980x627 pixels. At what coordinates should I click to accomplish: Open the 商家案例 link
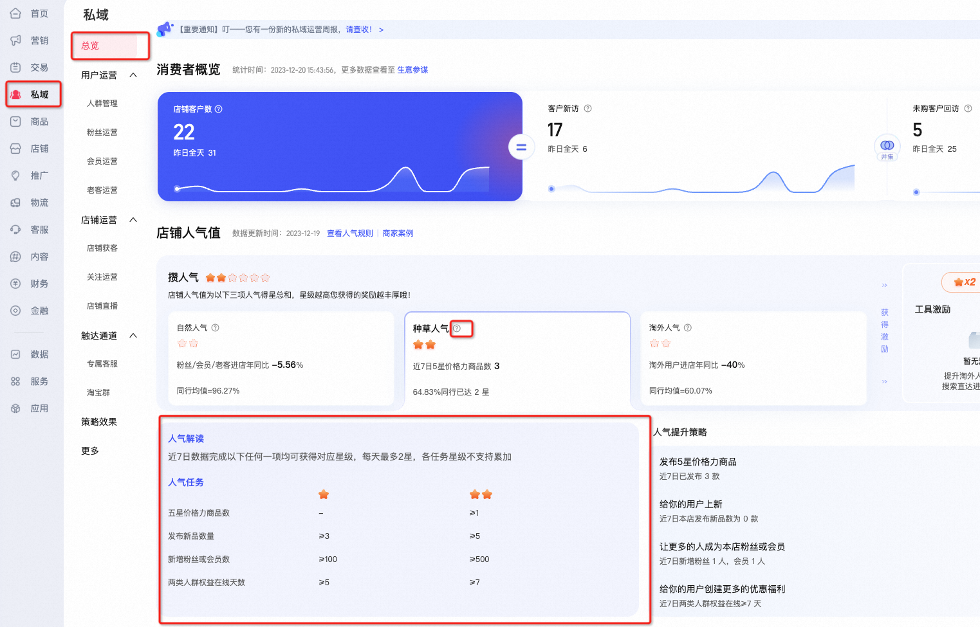pos(398,233)
